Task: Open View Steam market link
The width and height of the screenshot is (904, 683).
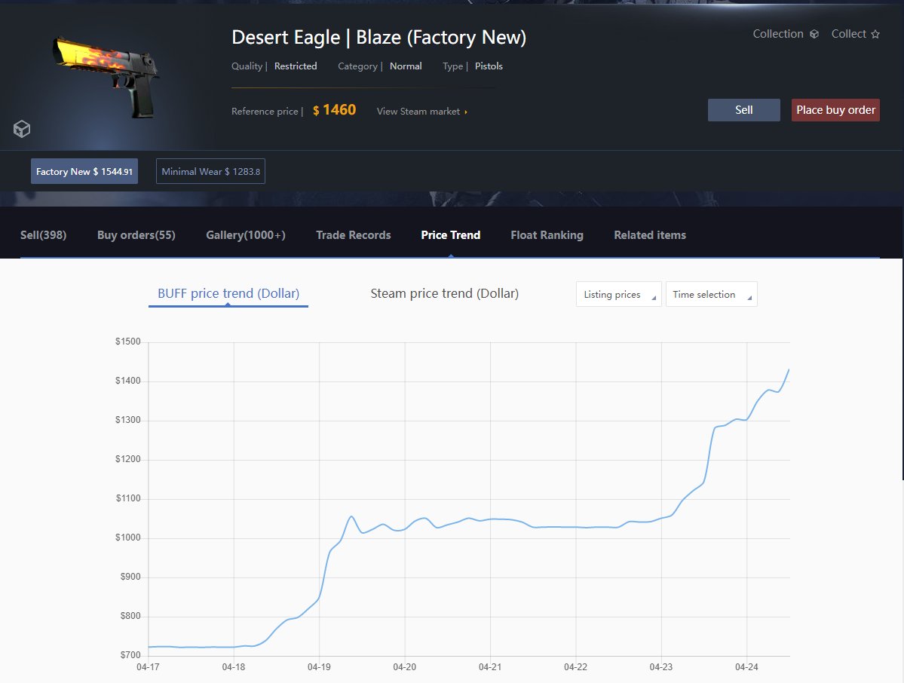Action: tap(422, 112)
